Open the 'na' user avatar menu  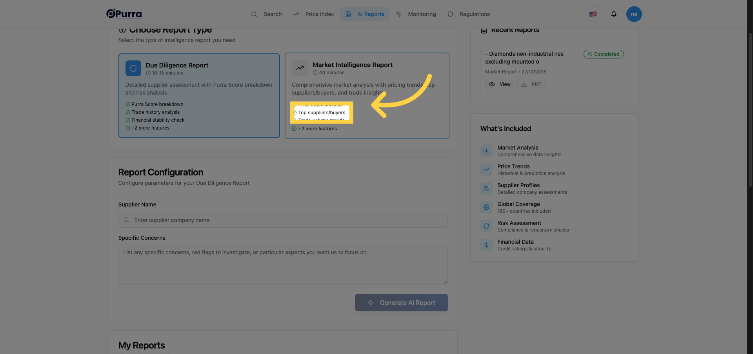[x=634, y=14]
